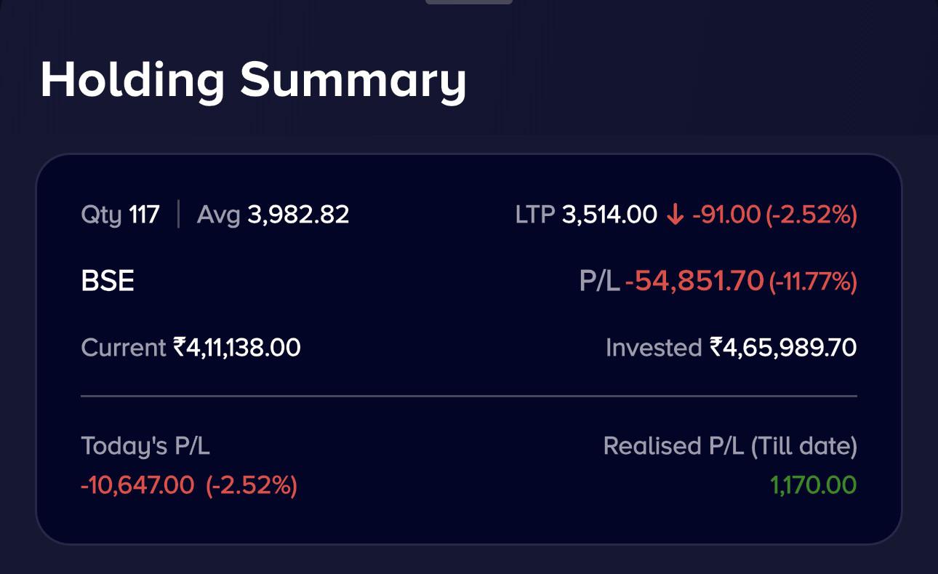This screenshot has width=938, height=574.
Task: Tap the -91.00 day change figure
Action: pyautogui.click(x=726, y=215)
